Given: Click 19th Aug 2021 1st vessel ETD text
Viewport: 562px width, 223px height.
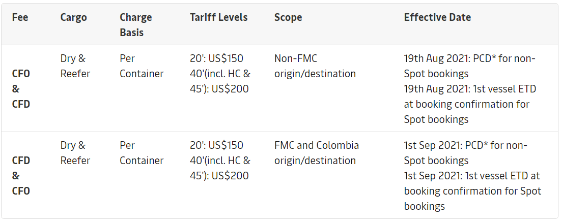Looking at the screenshot, I should pyautogui.click(x=469, y=104).
